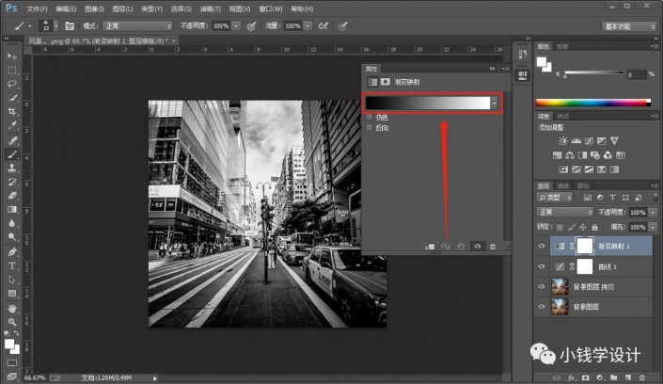Image resolution: width=663 pixels, height=384 pixels.
Task: Select the Hand tool
Action: 12,308
